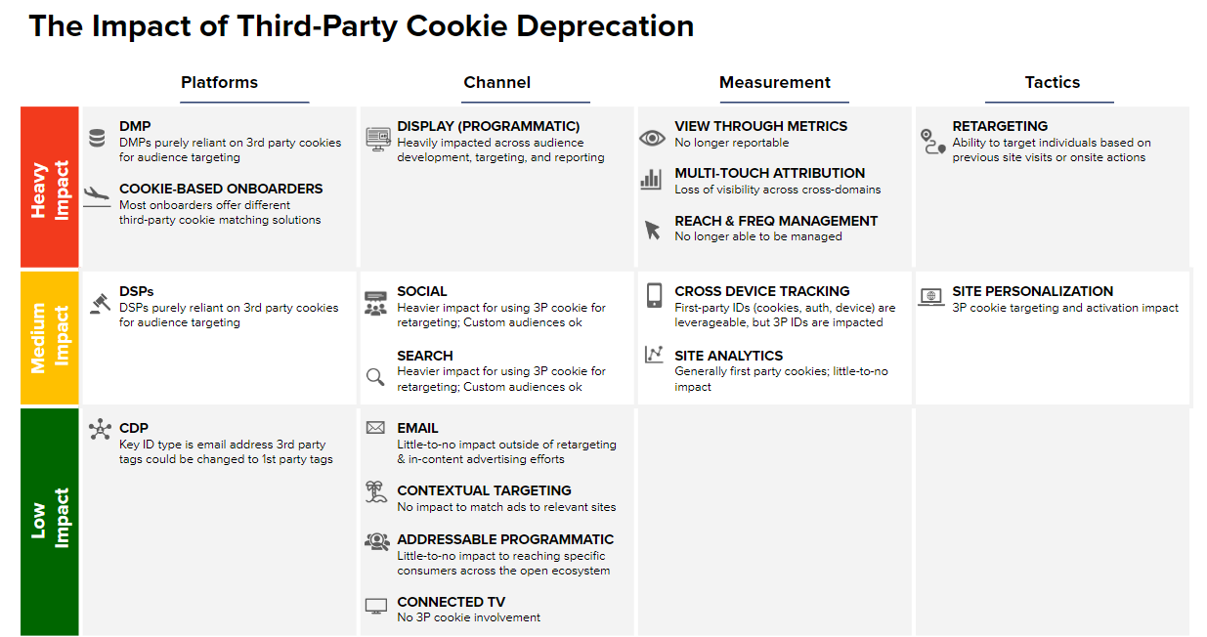
Task: Select the Measurement column header
Action: pos(775,83)
